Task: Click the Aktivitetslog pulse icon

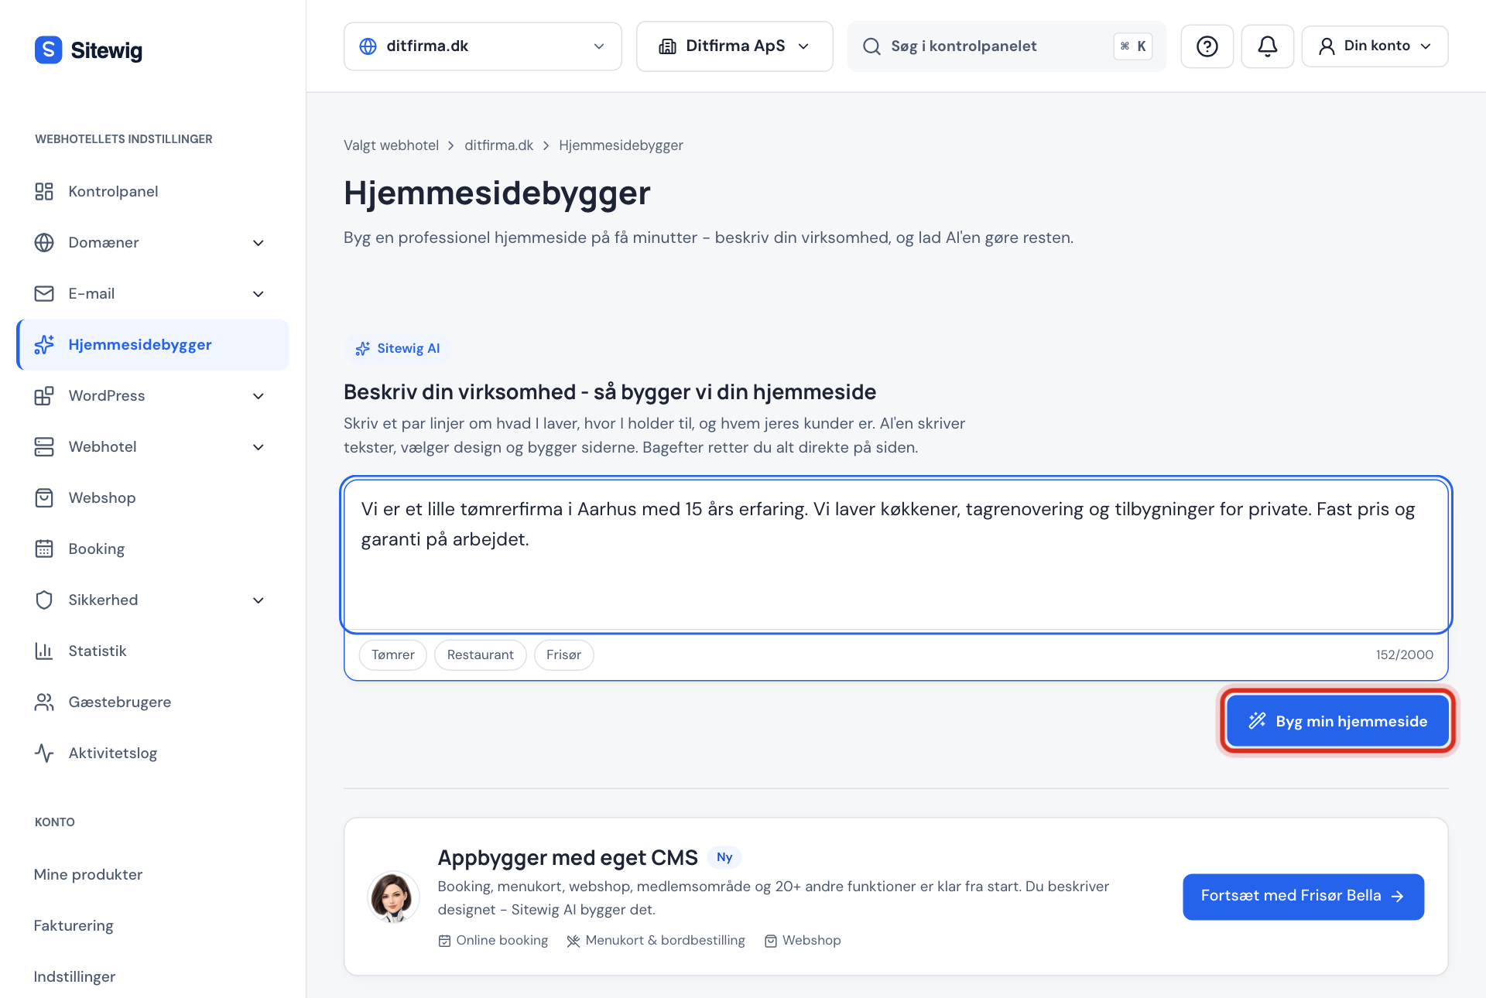Action: pos(44,753)
